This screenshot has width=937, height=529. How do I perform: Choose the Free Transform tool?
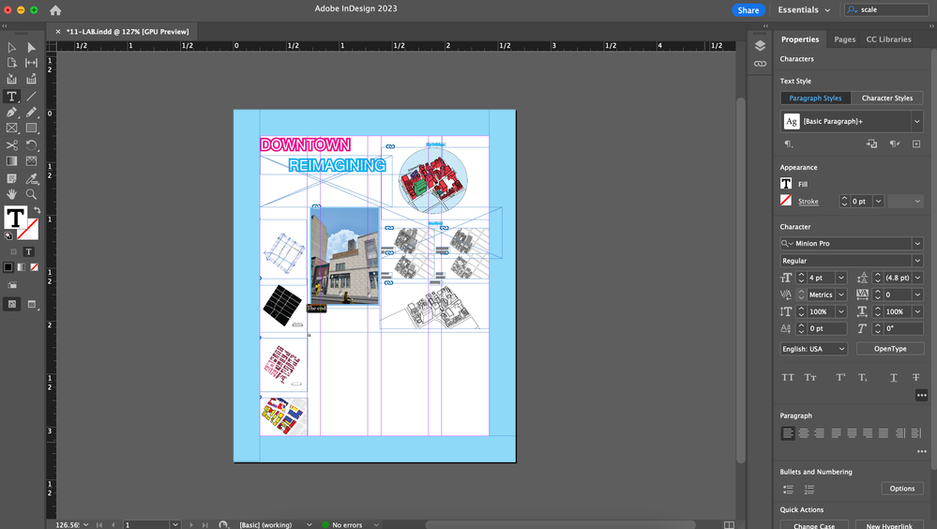click(32, 144)
